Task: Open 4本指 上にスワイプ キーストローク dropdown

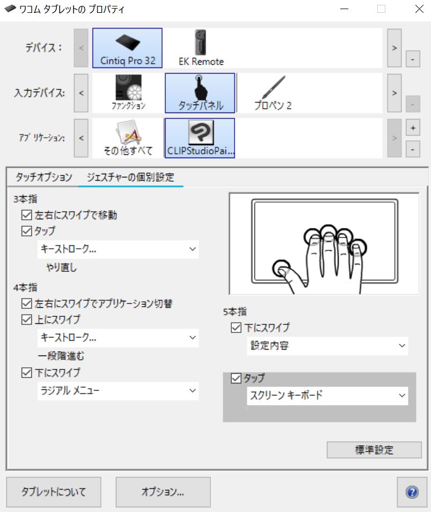Action: [118, 338]
